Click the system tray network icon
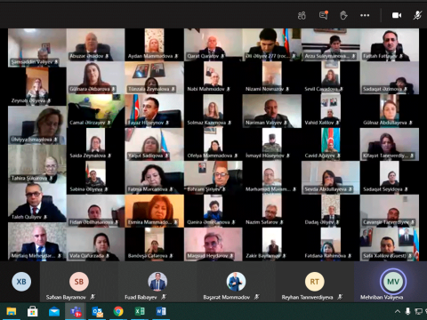The image size is (427, 320). click(x=418, y=311)
